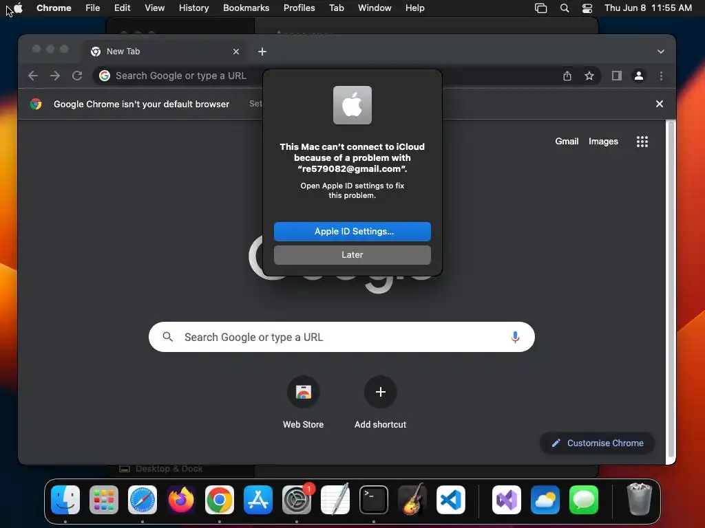Click the page vertical scrollbar
Viewport: 705px width, 528px height.
[x=671, y=289]
